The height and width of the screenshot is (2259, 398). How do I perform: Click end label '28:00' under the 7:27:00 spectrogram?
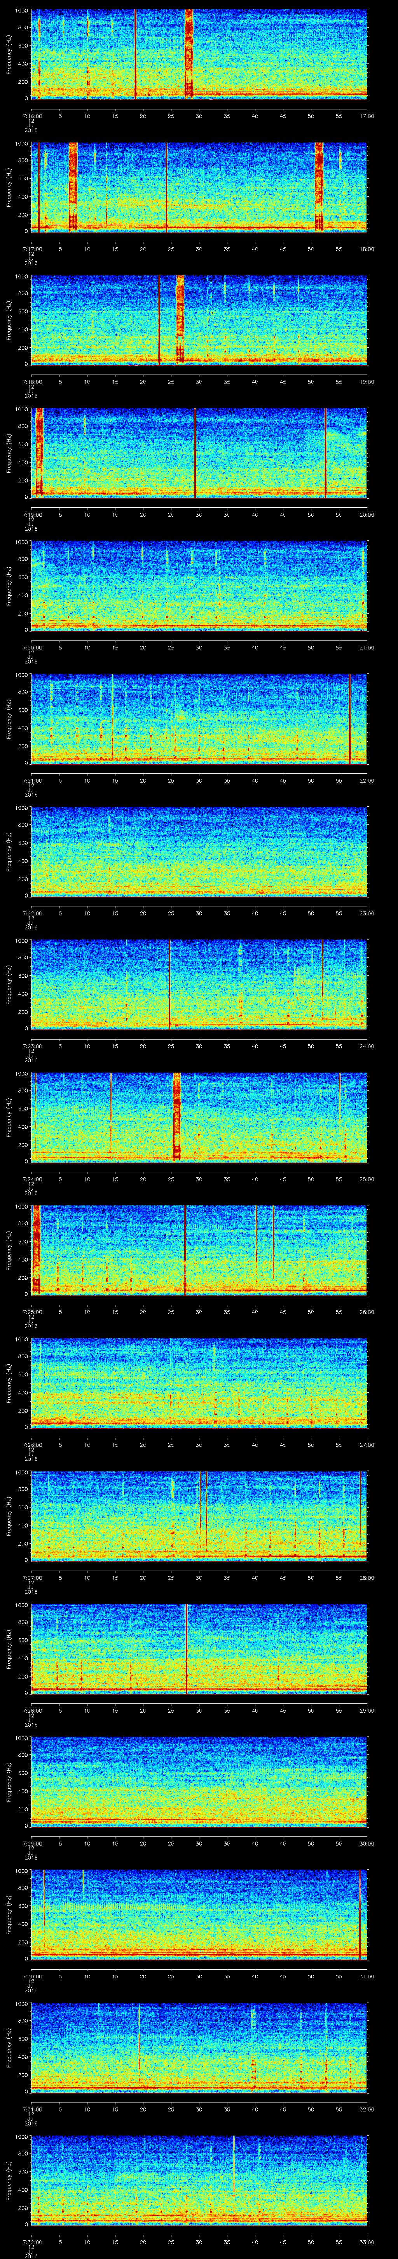(x=367, y=1578)
